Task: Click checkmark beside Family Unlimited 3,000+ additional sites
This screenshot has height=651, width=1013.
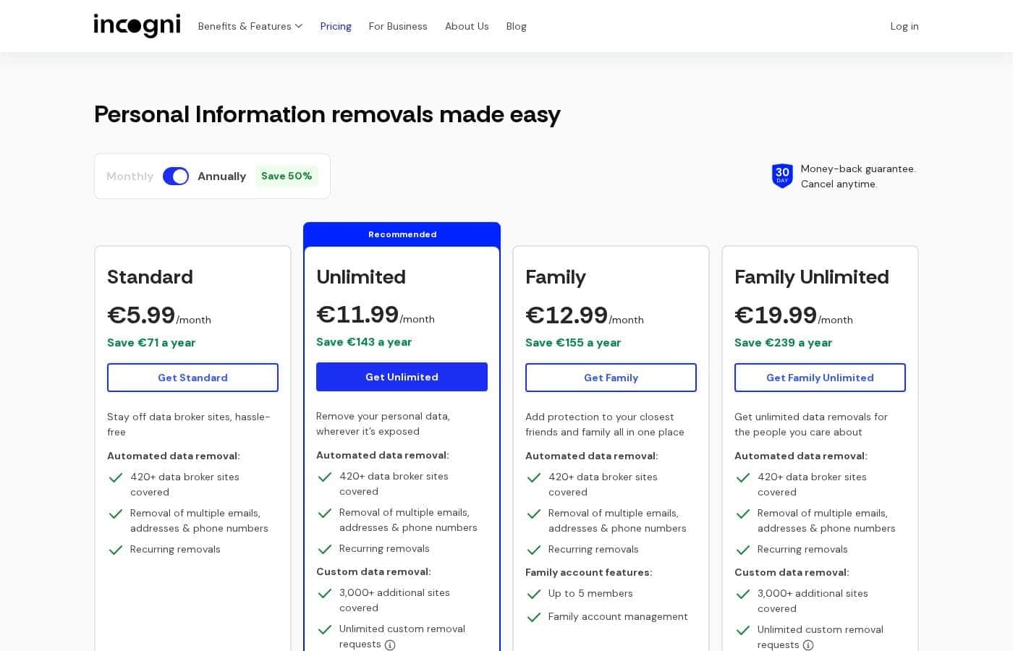Action: 742,594
